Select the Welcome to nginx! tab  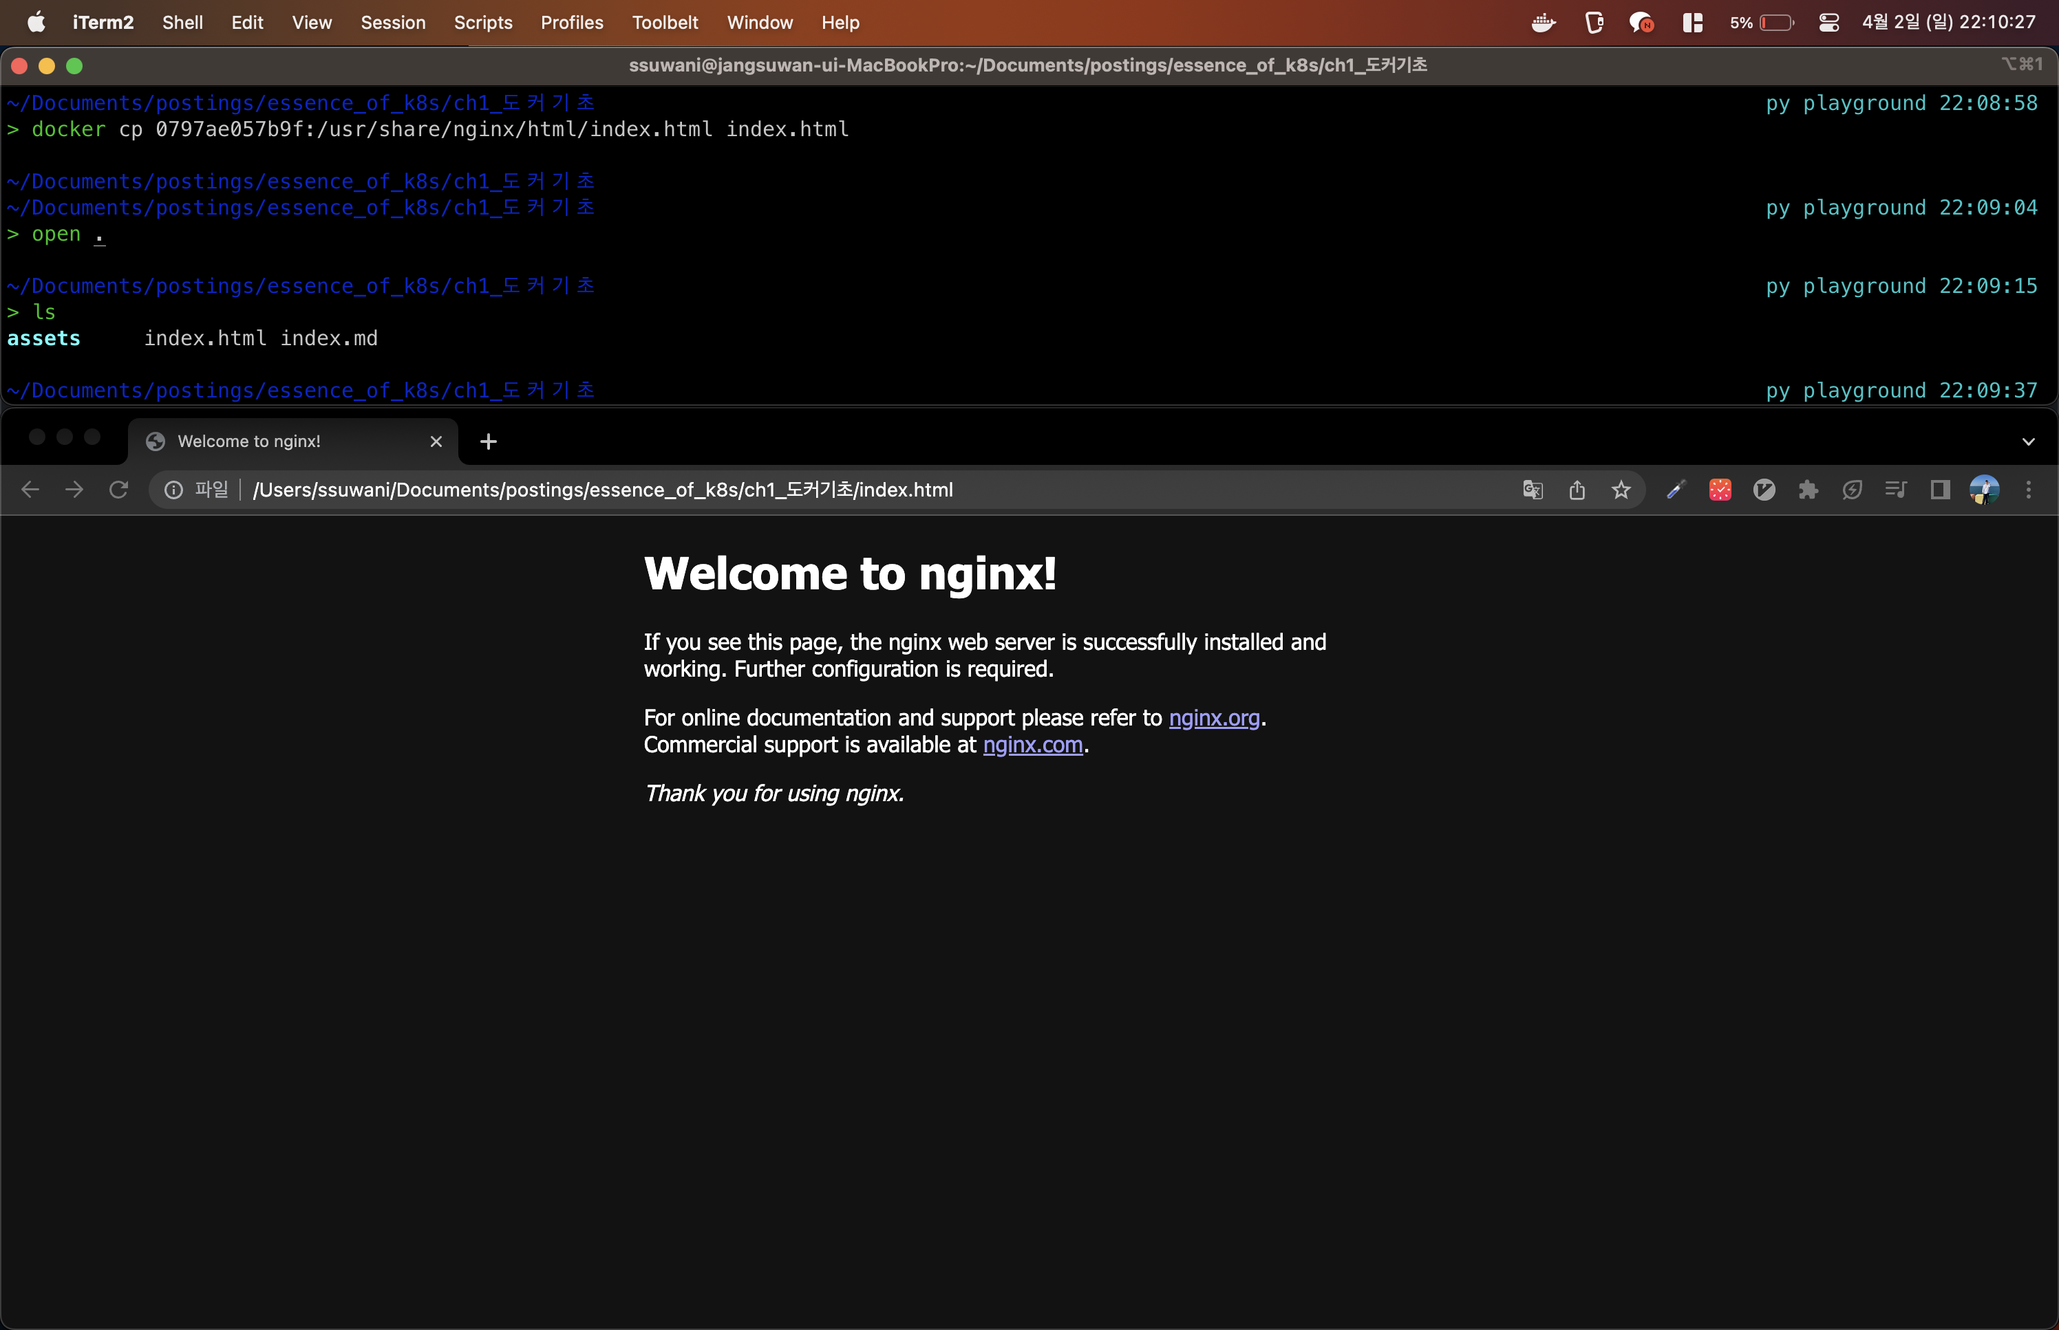[x=293, y=441]
